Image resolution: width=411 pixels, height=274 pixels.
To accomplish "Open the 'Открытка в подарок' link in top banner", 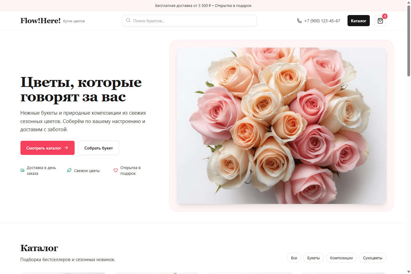I will coord(233,5).
